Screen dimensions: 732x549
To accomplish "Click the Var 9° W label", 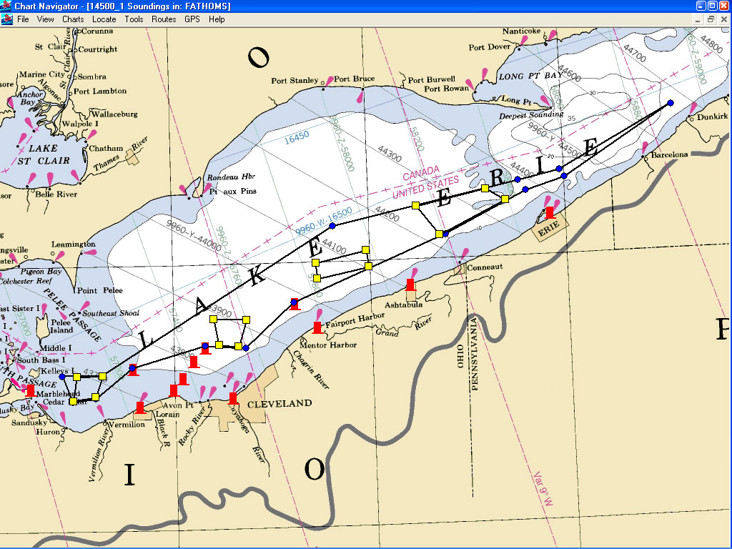I will click(x=543, y=489).
